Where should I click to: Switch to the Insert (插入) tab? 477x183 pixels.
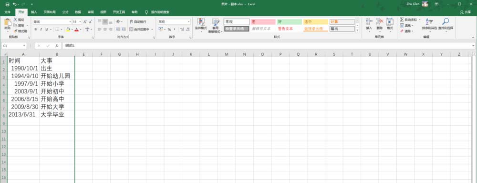(34, 12)
